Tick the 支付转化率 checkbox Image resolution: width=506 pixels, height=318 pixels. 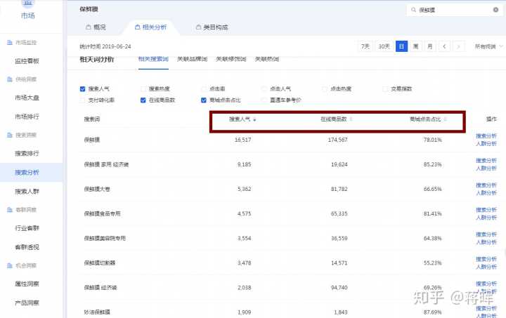coord(83,100)
